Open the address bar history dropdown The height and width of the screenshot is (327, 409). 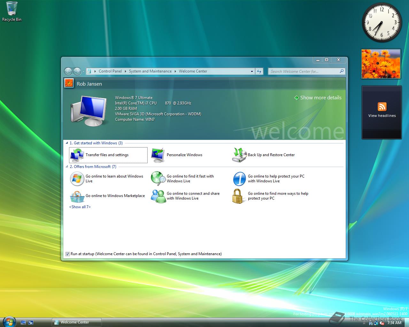point(252,71)
